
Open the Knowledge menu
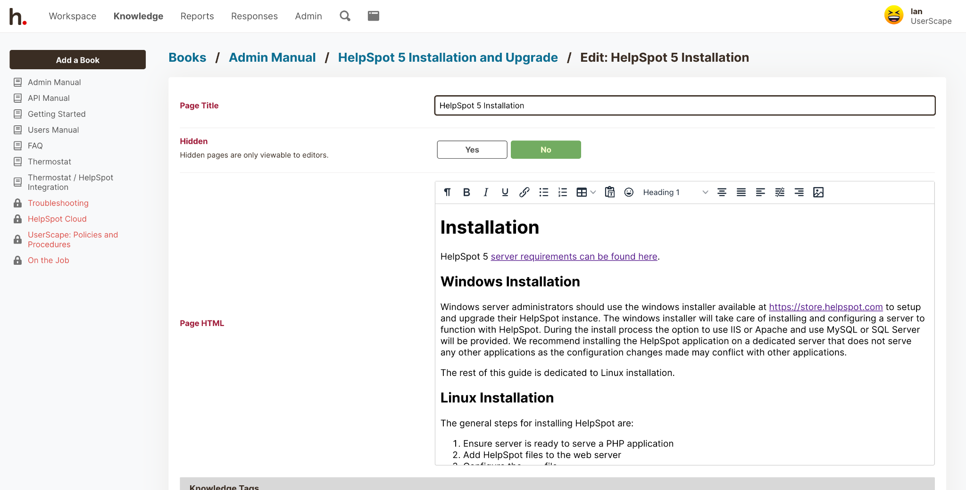click(138, 16)
